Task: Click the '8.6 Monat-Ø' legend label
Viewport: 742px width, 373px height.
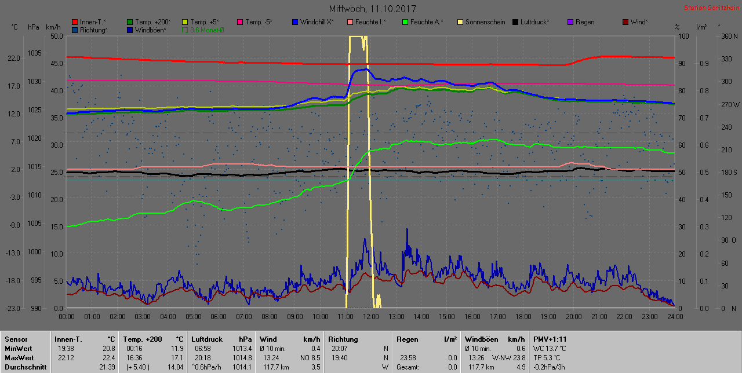Action: click(x=208, y=30)
